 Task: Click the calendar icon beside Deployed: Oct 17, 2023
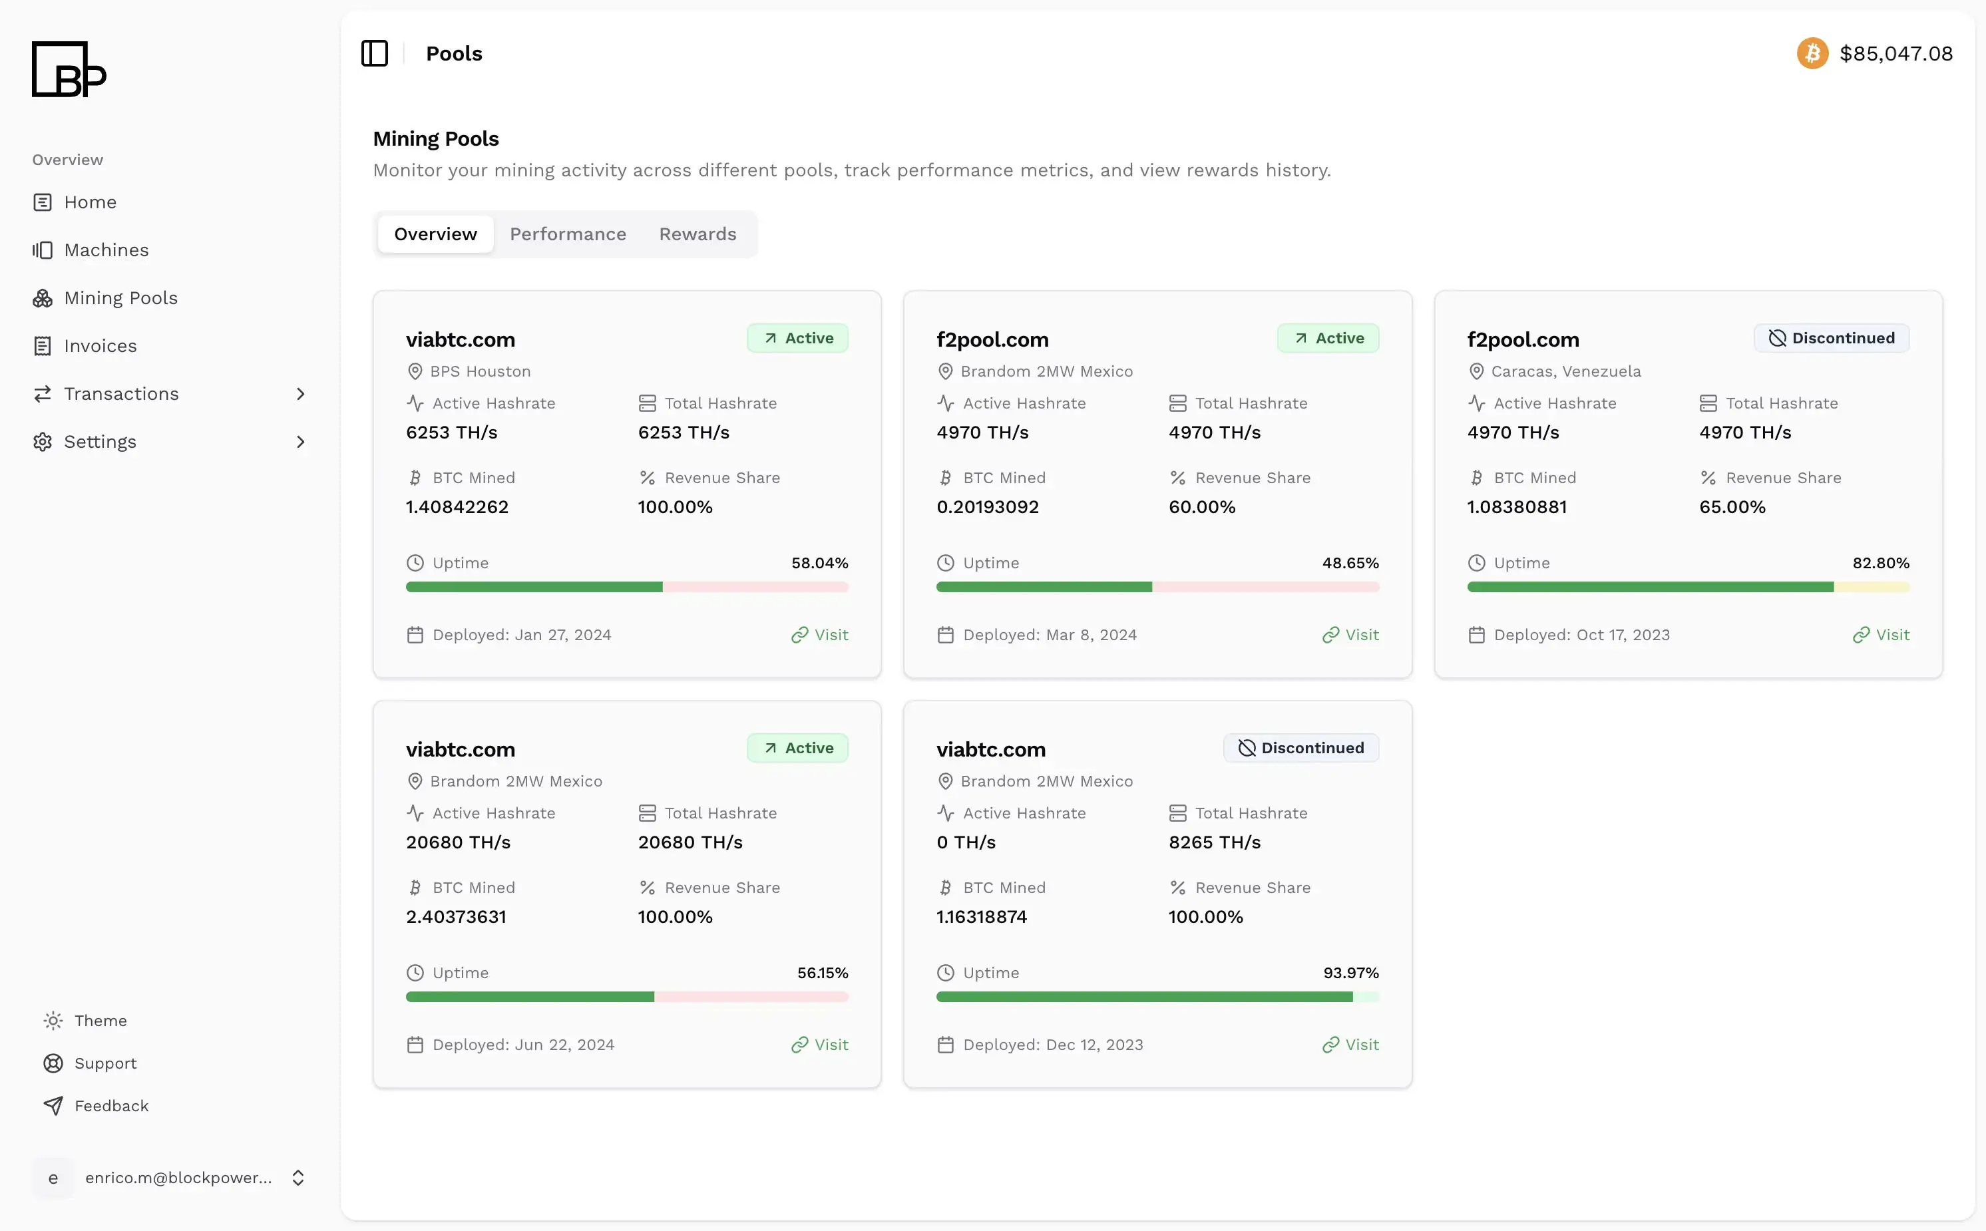1476,635
